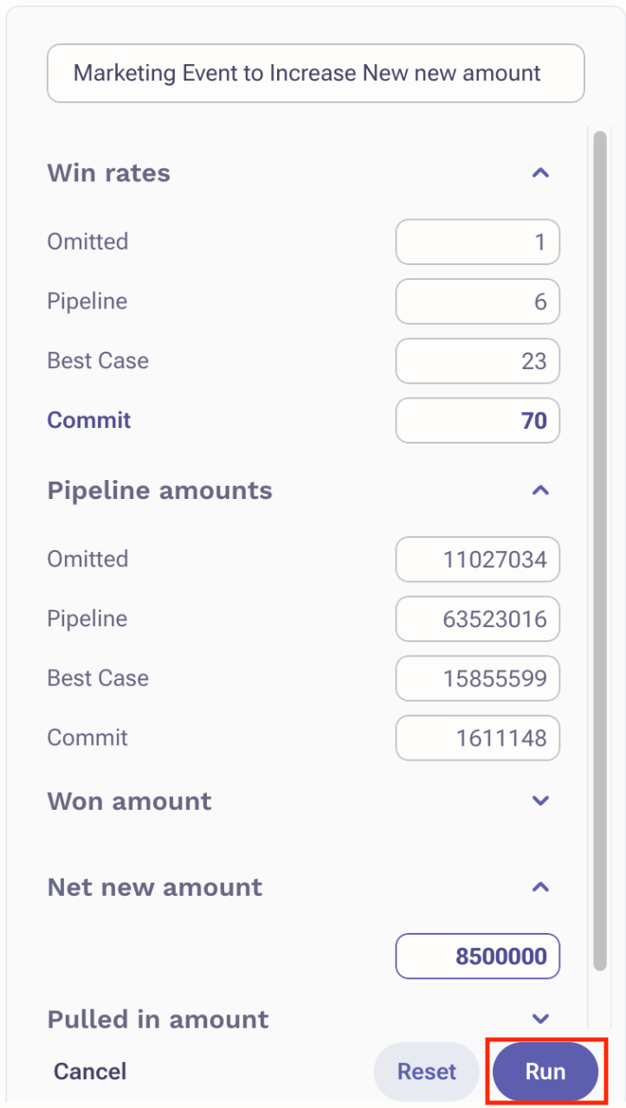Viewport: 626px width, 1108px height.
Task: Click the Pulled in amount chevron icon
Action: [539, 1019]
